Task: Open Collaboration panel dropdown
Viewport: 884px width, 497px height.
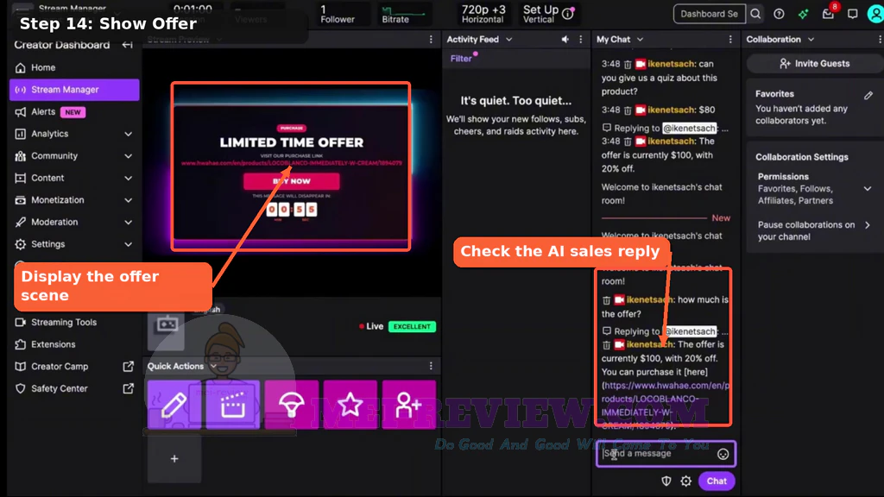Action: pos(811,40)
